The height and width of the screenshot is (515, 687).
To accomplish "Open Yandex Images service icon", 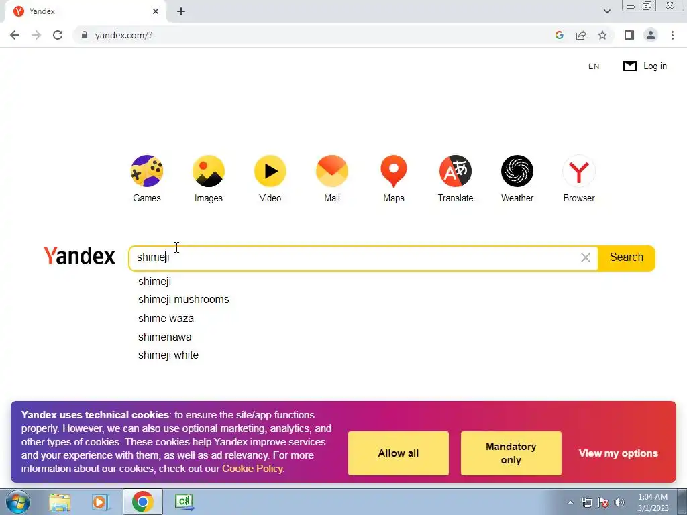I will click(x=209, y=171).
